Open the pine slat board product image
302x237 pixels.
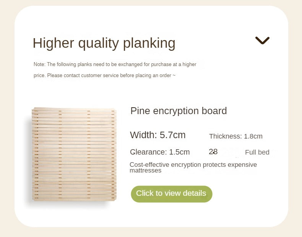click(74, 154)
